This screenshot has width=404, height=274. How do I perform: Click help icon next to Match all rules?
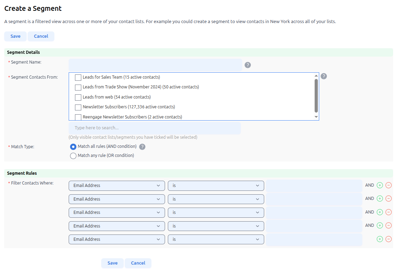tap(142, 147)
